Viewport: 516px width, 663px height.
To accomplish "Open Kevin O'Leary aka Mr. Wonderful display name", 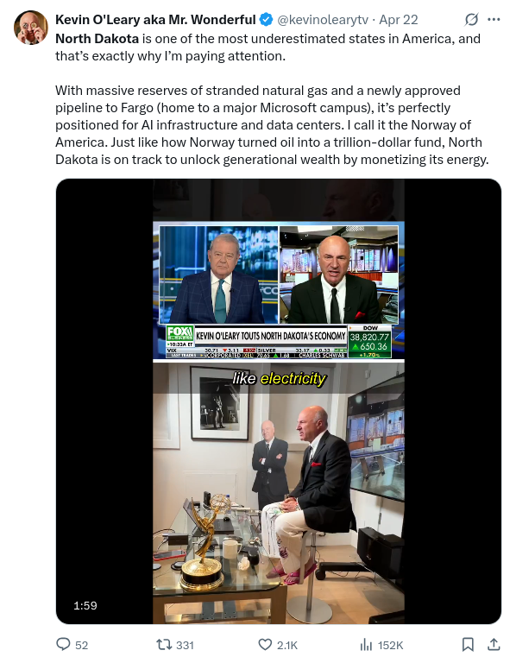I will click(155, 20).
